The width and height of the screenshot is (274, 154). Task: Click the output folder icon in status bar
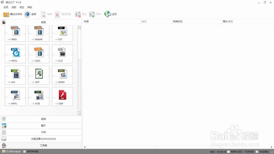coord(4,151)
